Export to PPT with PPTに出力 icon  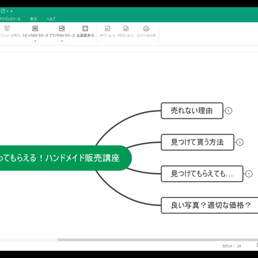tap(107, 29)
